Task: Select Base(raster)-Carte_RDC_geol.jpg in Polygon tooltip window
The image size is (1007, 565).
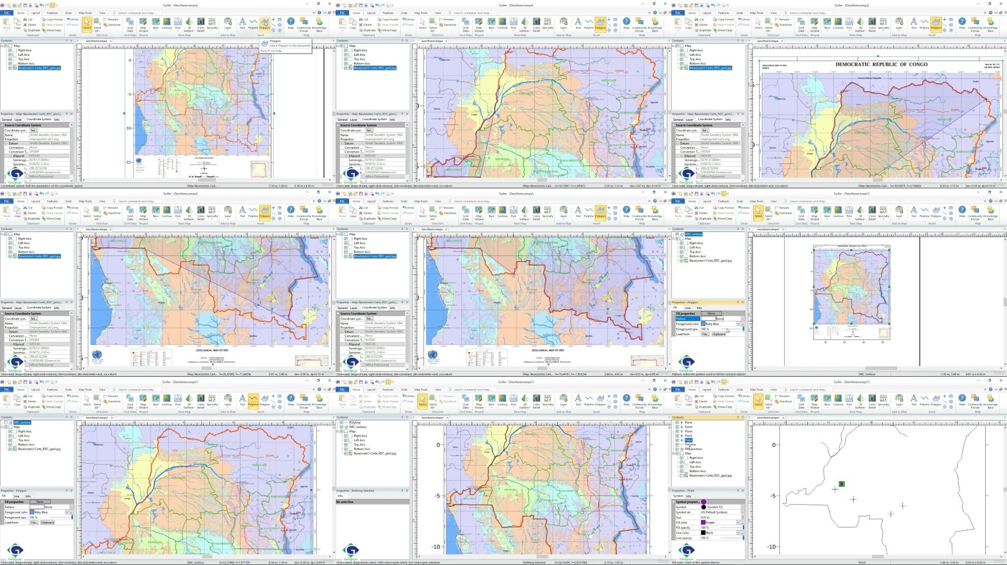Action: coord(39,68)
